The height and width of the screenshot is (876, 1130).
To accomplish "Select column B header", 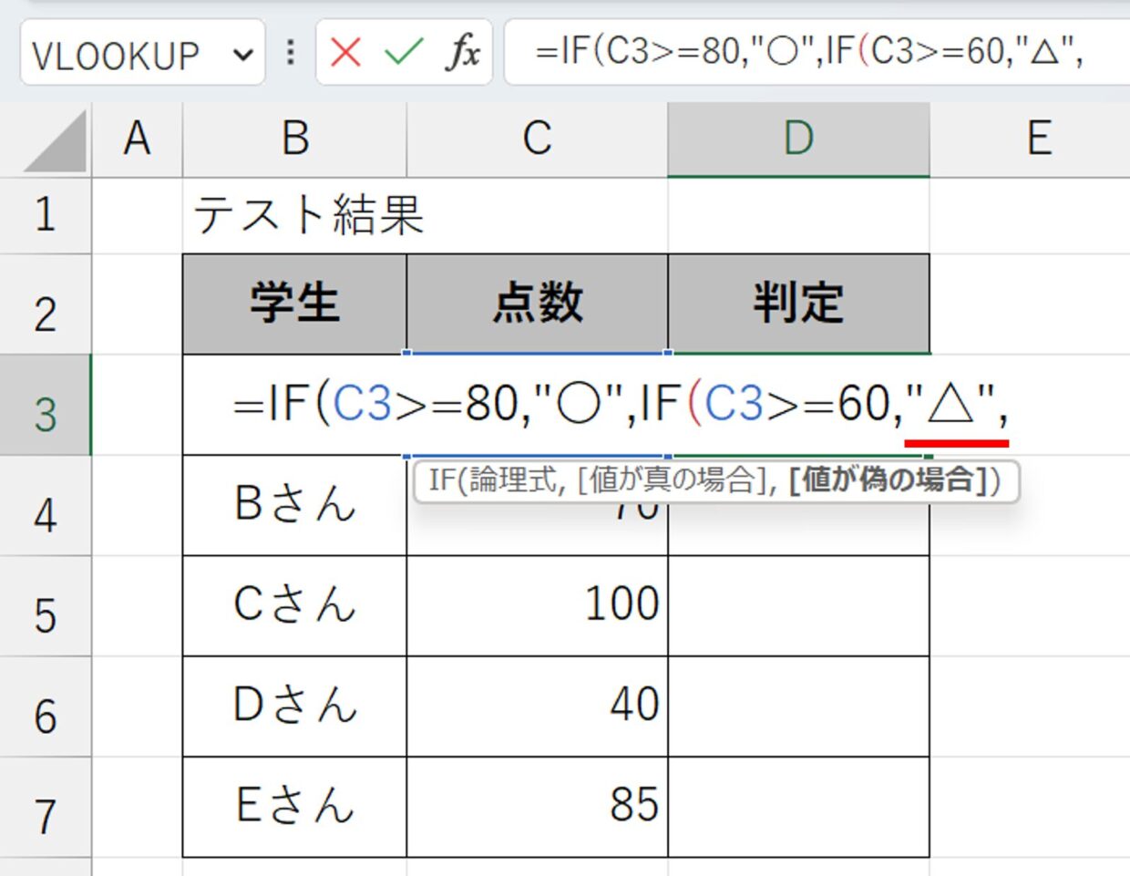I will 294,139.
